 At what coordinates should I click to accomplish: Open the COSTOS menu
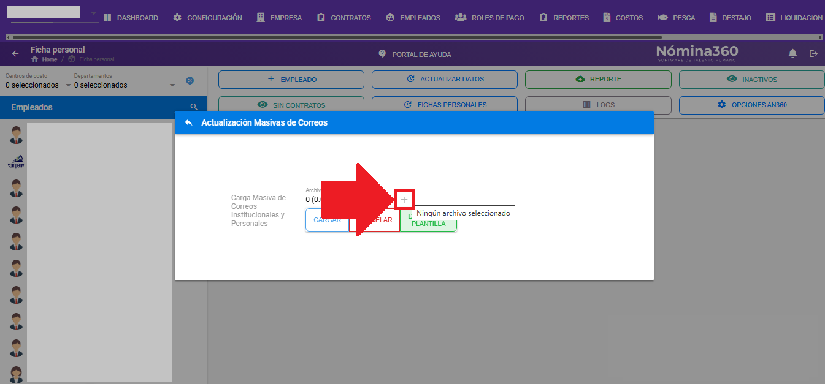click(x=623, y=18)
